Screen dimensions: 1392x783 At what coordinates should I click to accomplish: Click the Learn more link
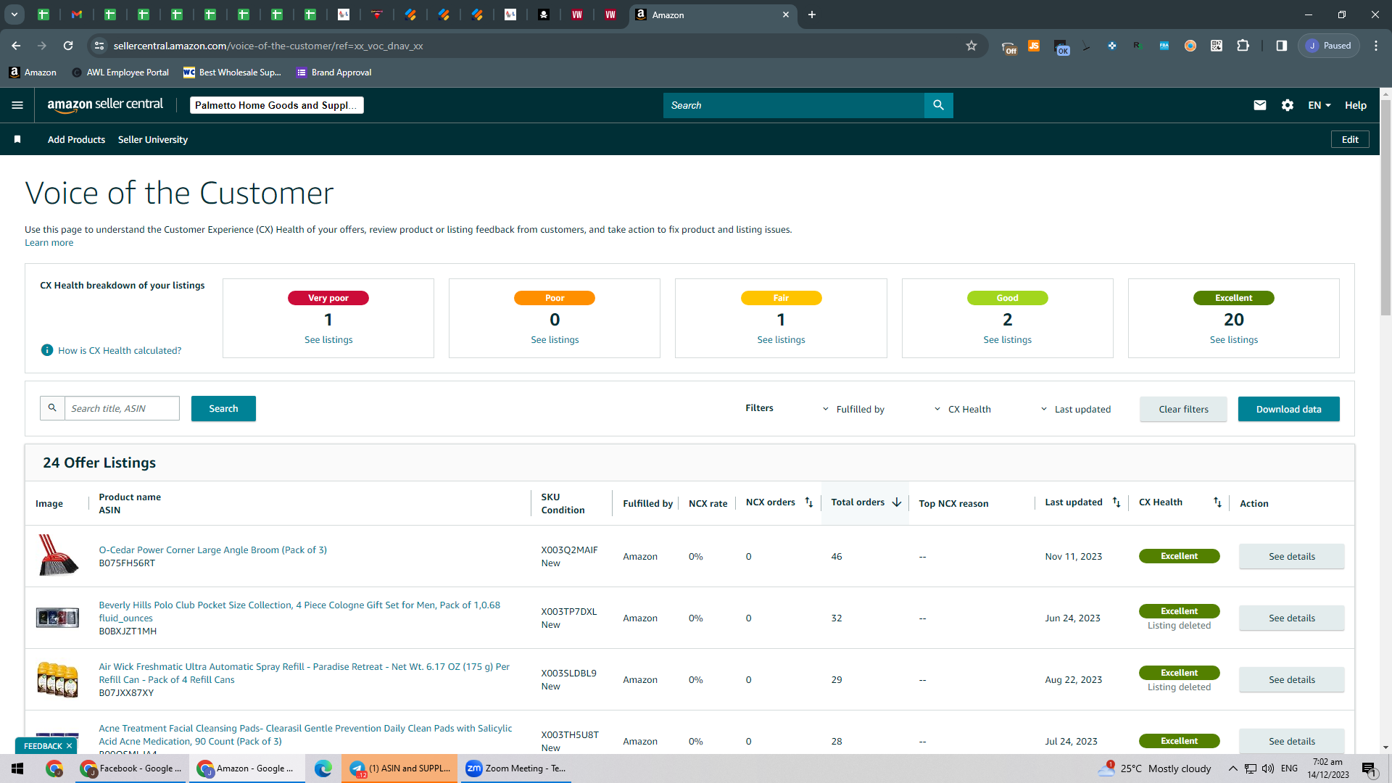pyautogui.click(x=49, y=243)
